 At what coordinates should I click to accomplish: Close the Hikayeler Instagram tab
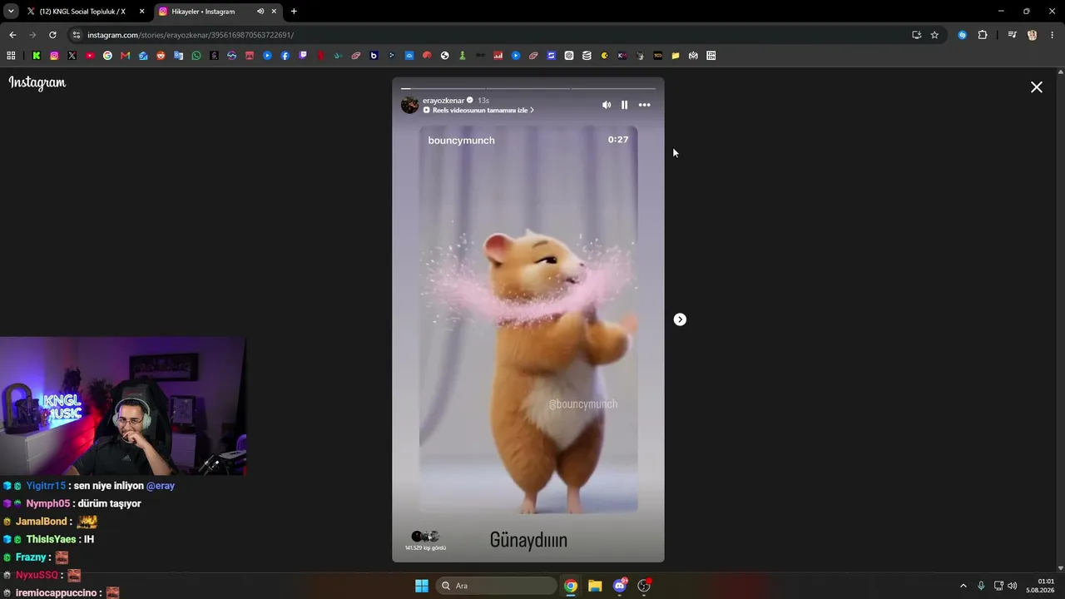coord(274,12)
